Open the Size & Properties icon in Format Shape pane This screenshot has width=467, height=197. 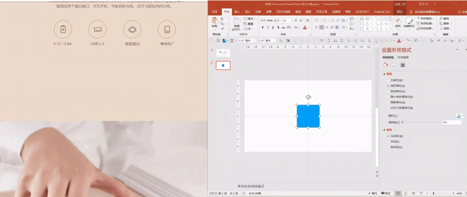click(x=402, y=65)
